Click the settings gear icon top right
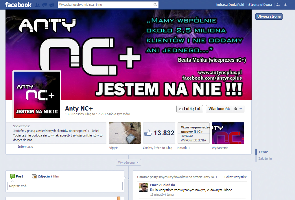 click(286, 5)
